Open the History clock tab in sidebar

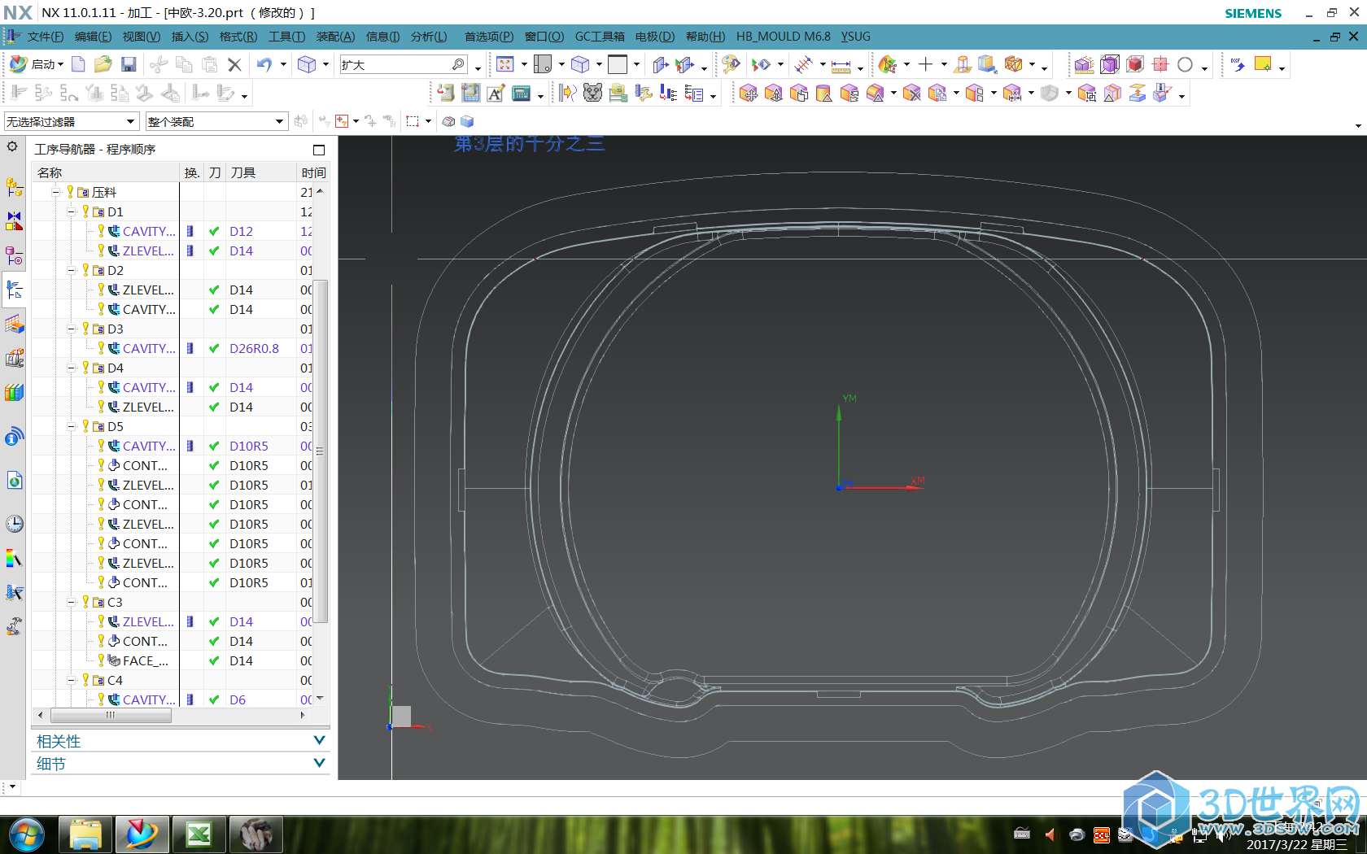pos(15,524)
